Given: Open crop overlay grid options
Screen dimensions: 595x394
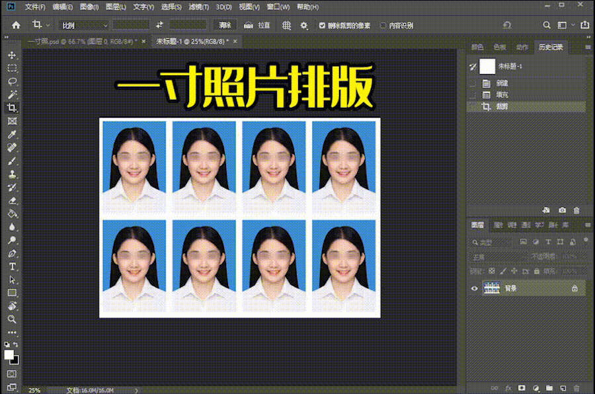Looking at the screenshot, I should point(286,25).
